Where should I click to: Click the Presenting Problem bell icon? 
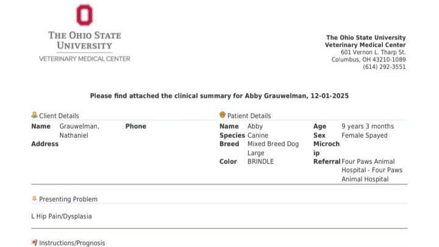(x=34, y=199)
